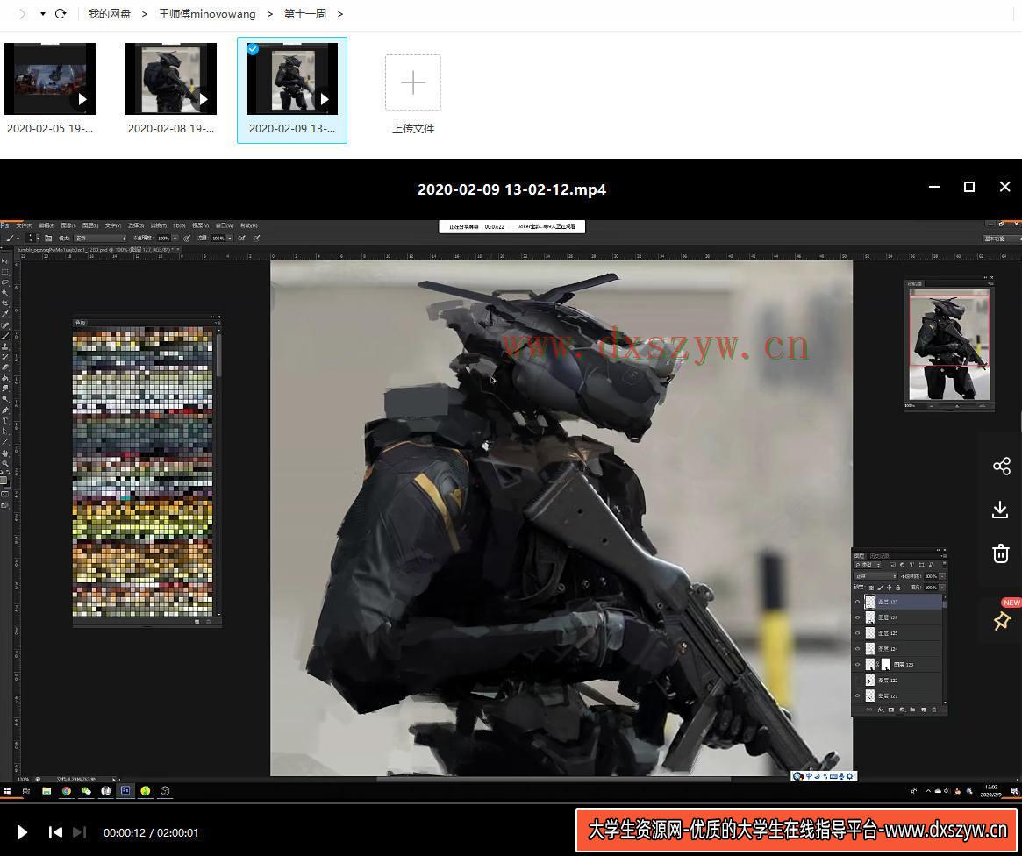The width and height of the screenshot is (1022, 856).
Task: Open the Photoshop 选择 menu
Action: click(x=136, y=225)
